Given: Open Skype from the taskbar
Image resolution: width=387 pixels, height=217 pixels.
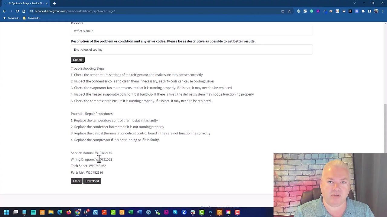Looking at the screenshot, I should 175,212.
